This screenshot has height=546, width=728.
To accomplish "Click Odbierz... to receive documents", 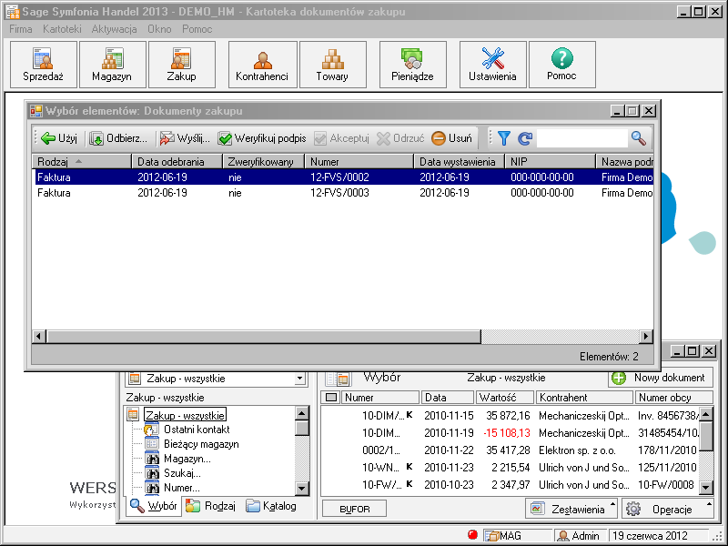I will 118,138.
